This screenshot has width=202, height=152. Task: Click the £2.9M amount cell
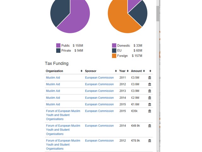(135, 98)
